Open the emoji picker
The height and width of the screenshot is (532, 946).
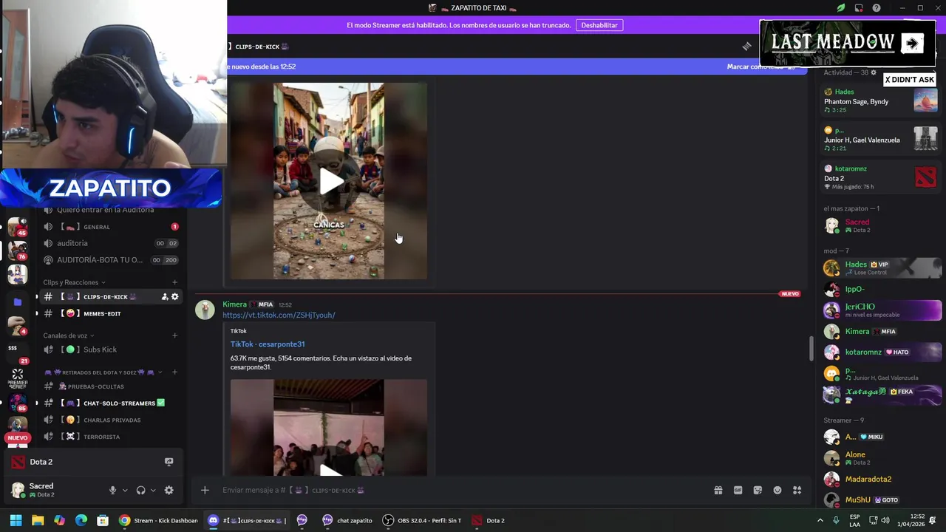click(777, 490)
